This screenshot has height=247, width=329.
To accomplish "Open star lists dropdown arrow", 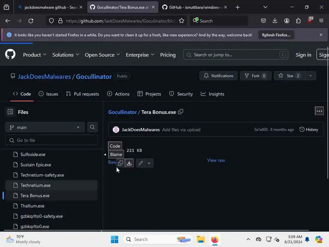I will tap(311, 76).
